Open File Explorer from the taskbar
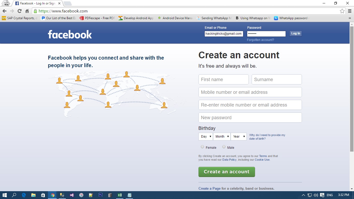 pos(33,195)
